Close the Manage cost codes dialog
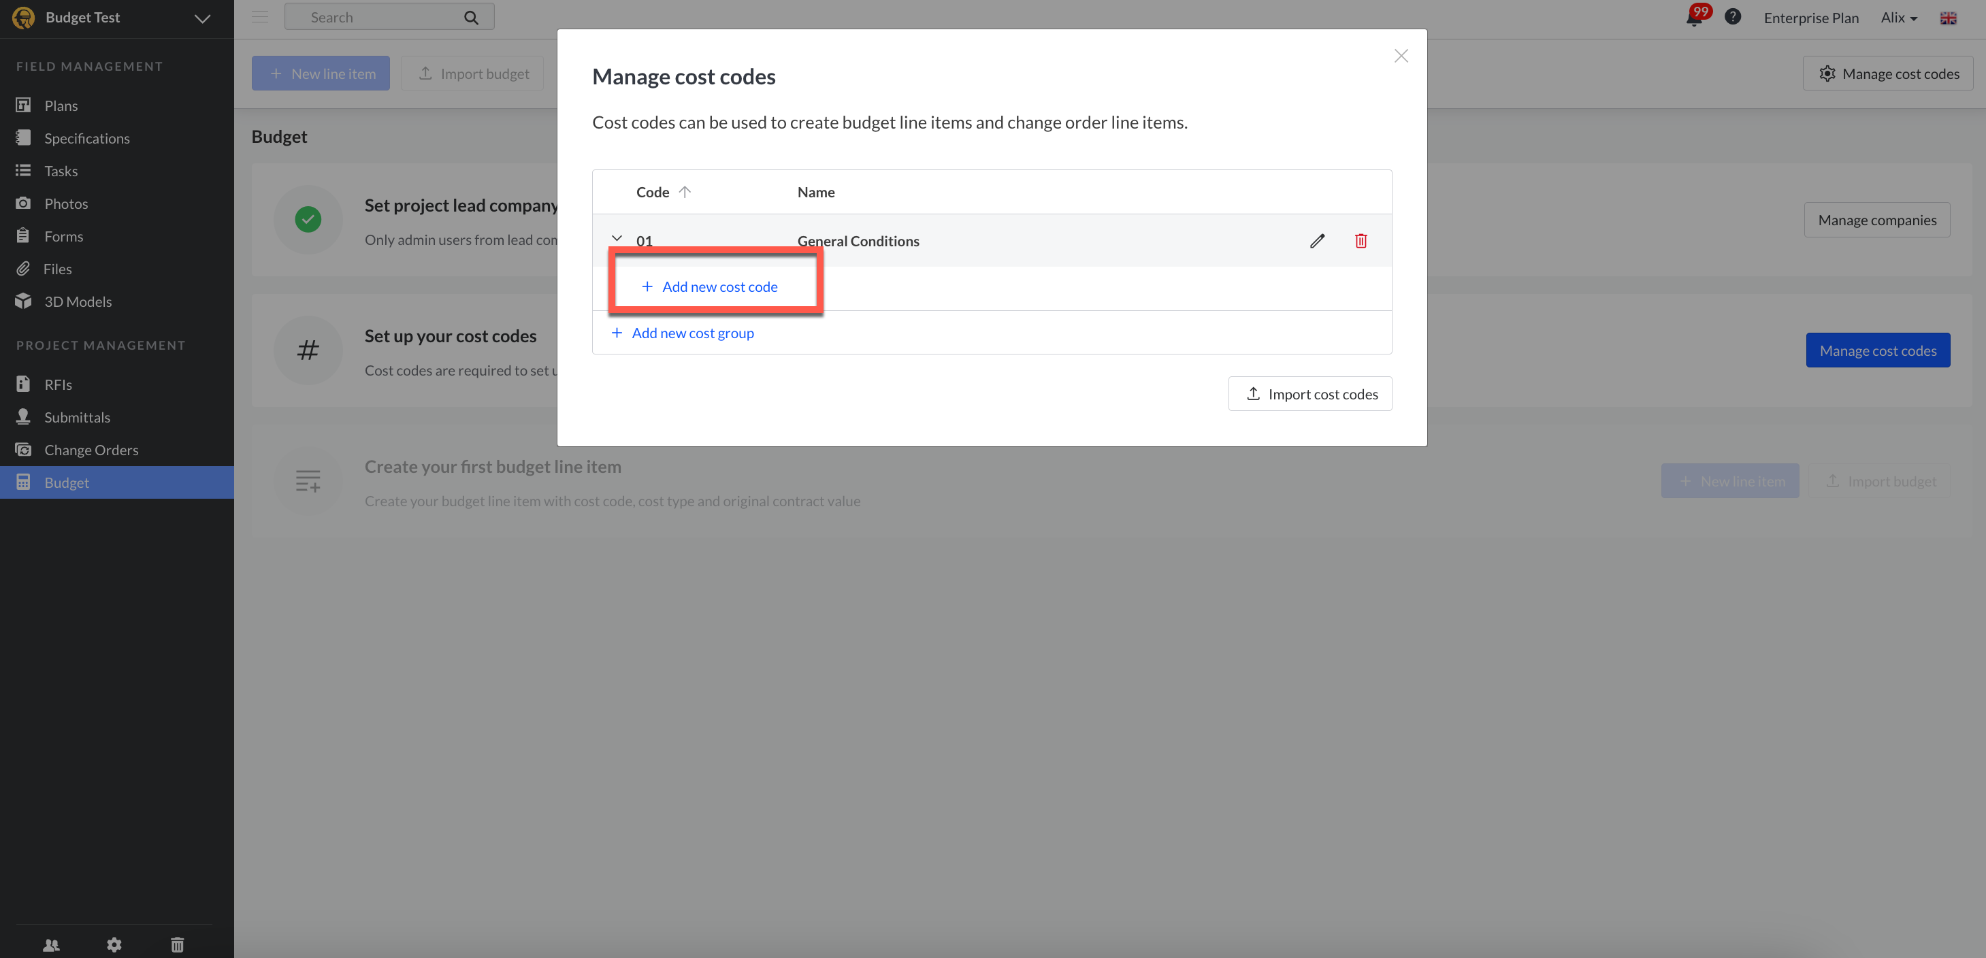 [x=1401, y=56]
